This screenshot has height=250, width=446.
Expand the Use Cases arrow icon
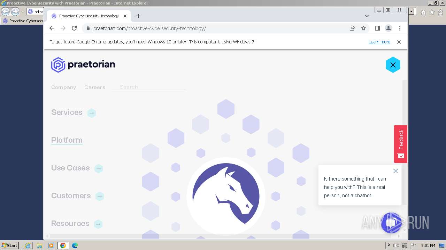click(x=99, y=168)
